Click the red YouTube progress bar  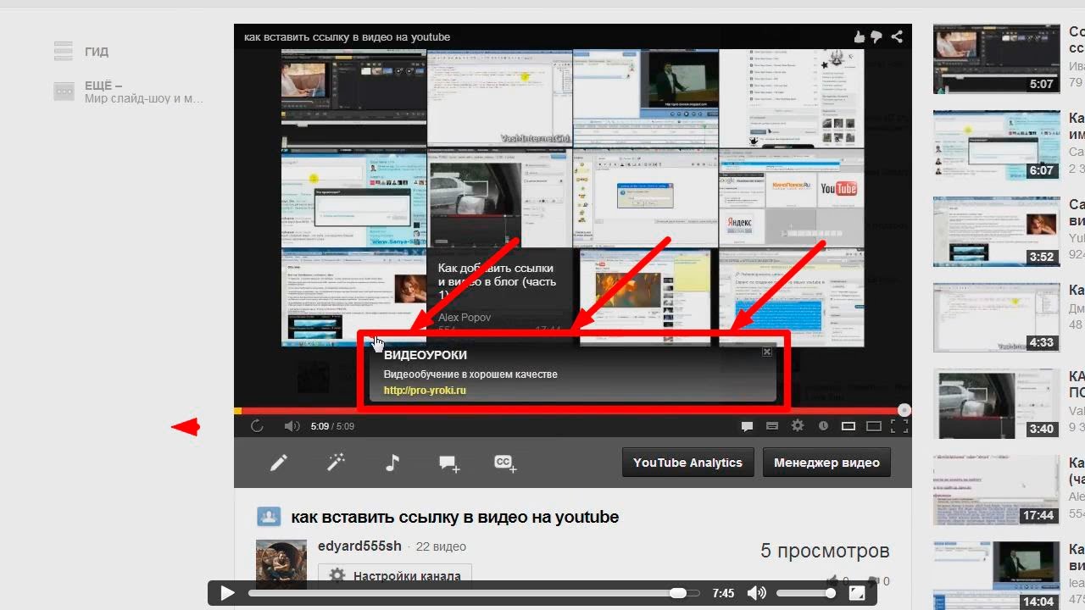click(572, 411)
